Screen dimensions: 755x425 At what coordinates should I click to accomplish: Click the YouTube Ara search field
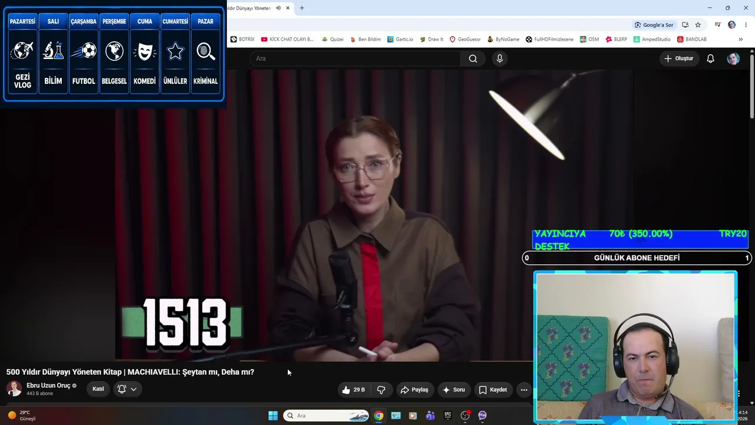[x=355, y=58]
